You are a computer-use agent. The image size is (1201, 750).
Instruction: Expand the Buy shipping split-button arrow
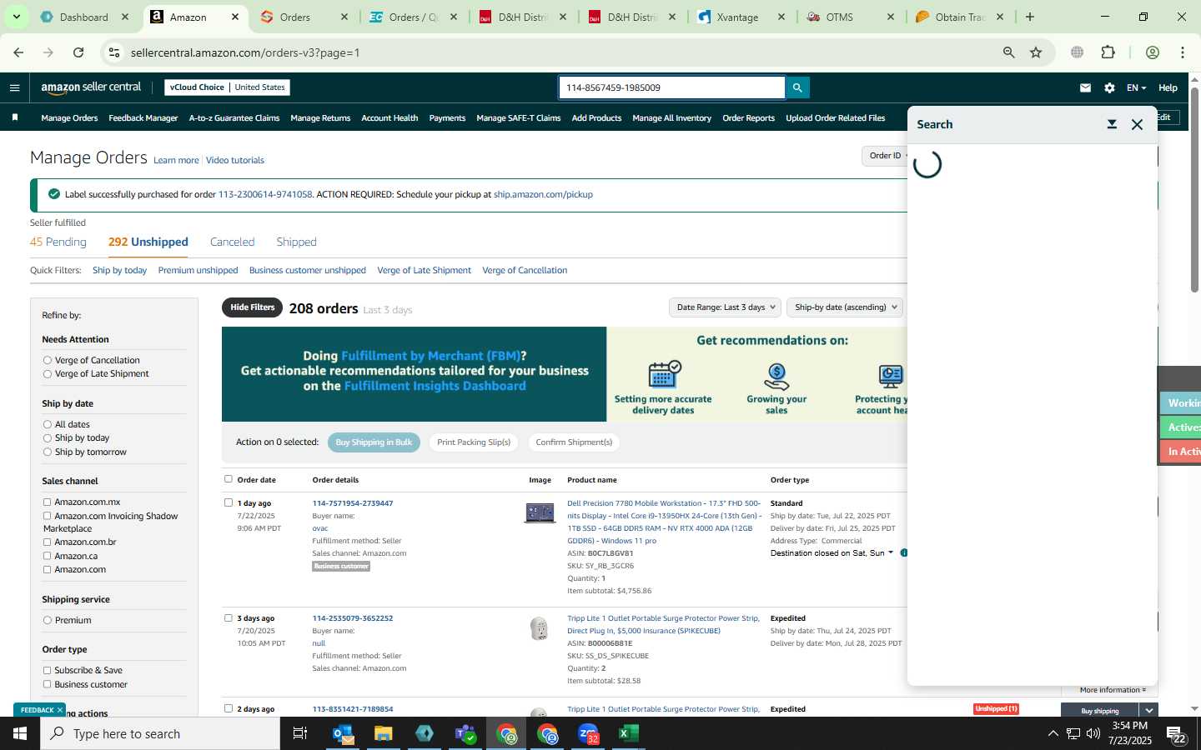pyautogui.click(x=1149, y=710)
